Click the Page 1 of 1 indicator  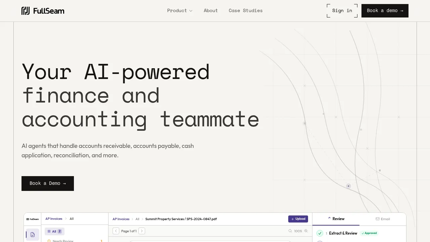pyautogui.click(x=129, y=231)
